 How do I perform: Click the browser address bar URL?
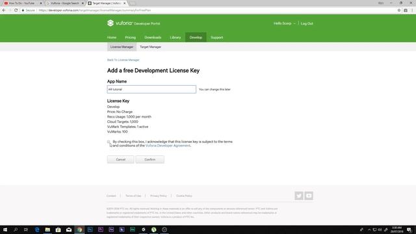coord(95,10)
